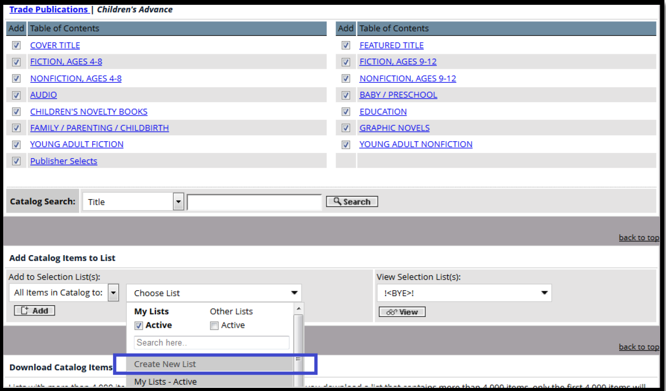Open the Trade Publications link
Screen dimensions: 666x391
48,10
